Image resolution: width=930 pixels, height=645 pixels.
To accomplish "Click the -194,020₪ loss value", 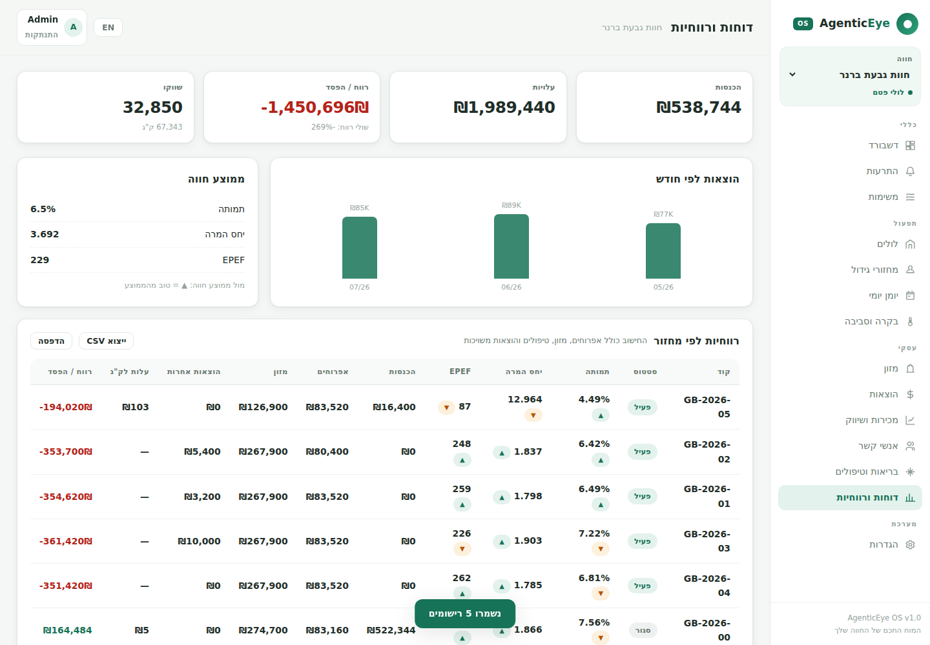I will [x=66, y=407].
